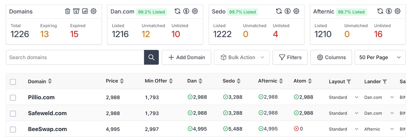Open the Columns button
Viewport: 412px width, 137px height.
click(x=331, y=57)
